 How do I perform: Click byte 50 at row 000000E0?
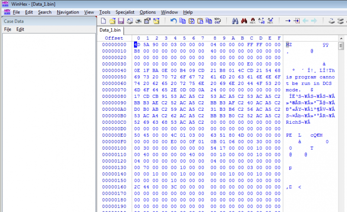tap(137, 135)
